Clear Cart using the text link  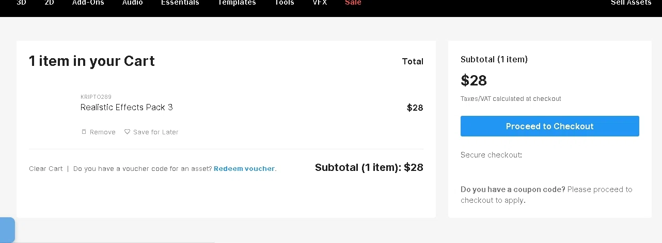coord(46,169)
